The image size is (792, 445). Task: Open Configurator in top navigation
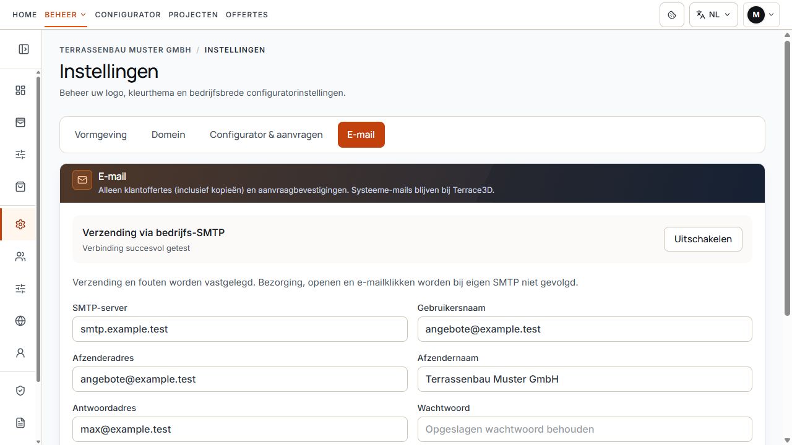(128, 15)
